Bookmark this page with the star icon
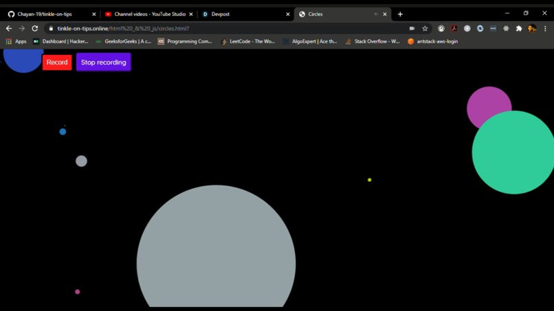Screen dimensions: 554x311 pyautogui.click(x=425, y=29)
